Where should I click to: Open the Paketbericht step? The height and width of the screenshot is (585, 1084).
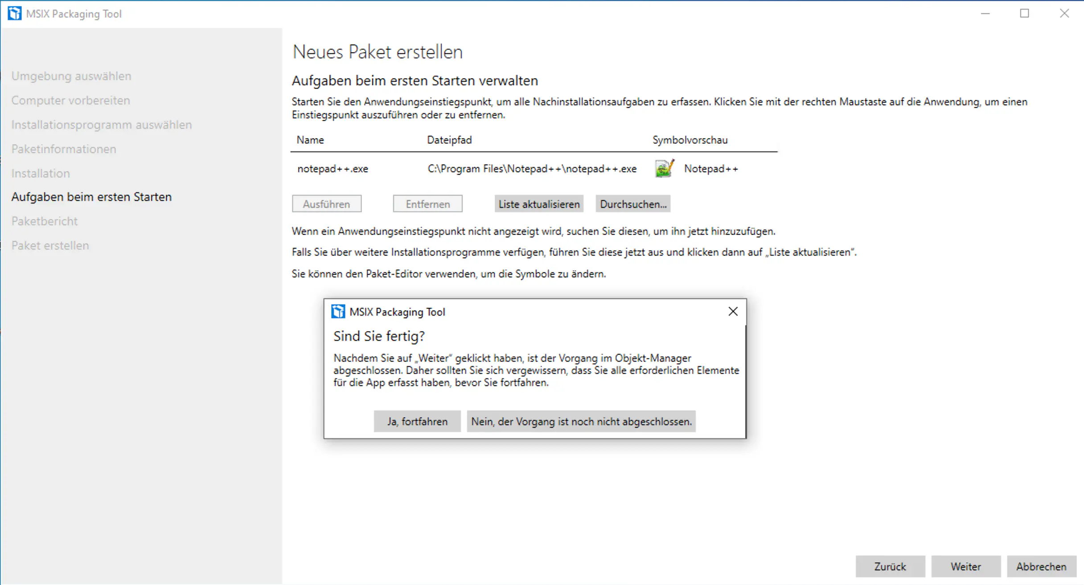(x=44, y=221)
